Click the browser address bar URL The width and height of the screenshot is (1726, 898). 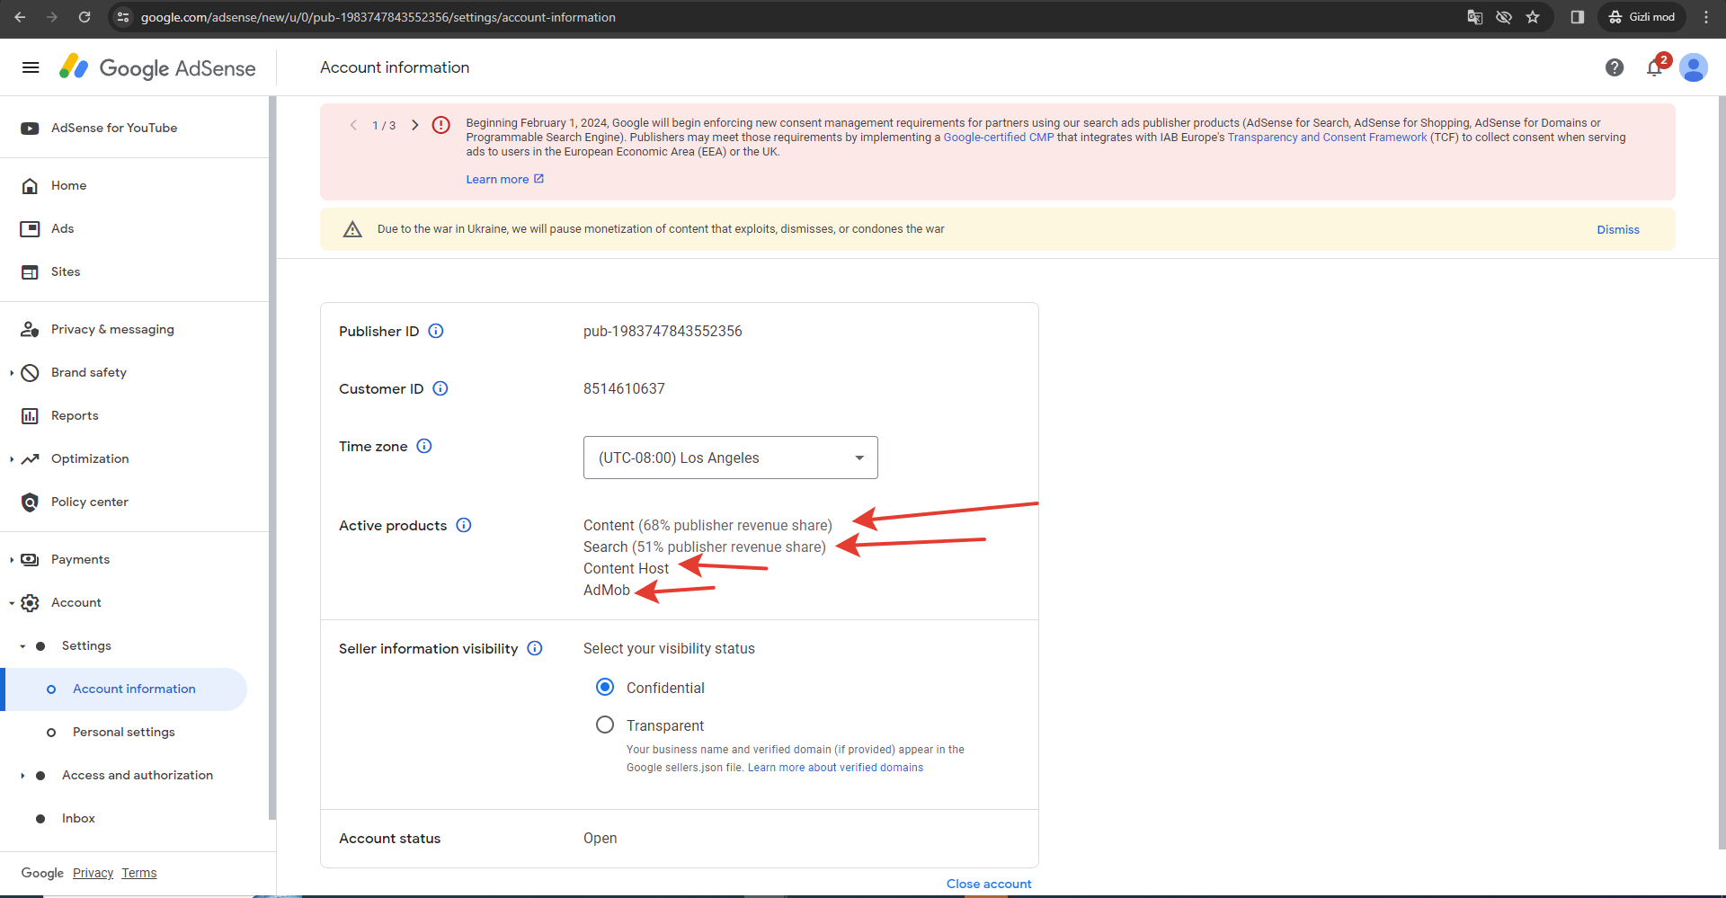378,17
